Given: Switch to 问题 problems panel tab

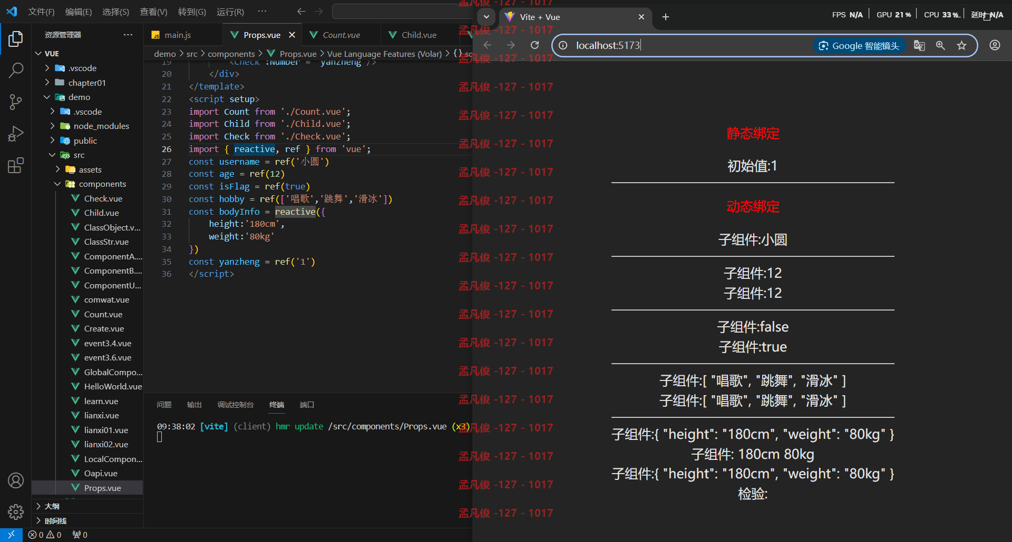Looking at the screenshot, I should tap(164, 405).
